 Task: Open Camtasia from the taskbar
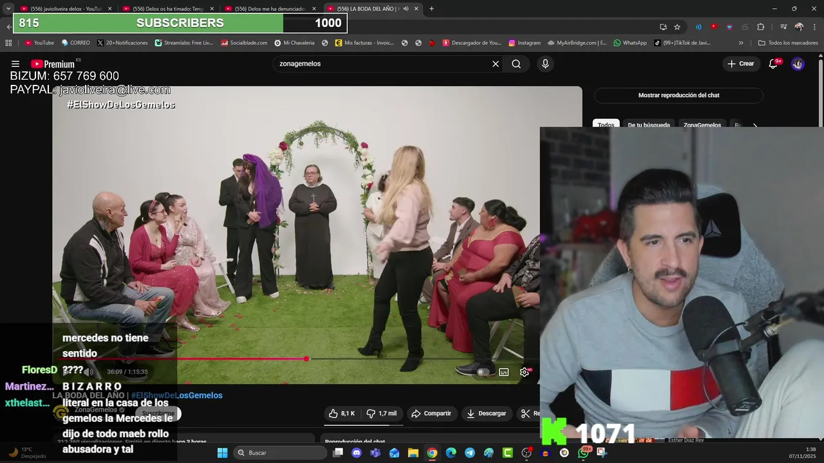pyautogui.click(x=507, y=453)
